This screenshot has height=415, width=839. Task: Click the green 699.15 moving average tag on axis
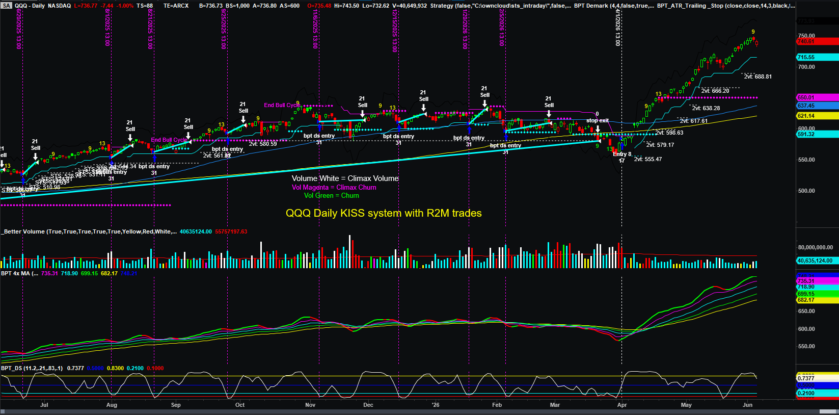point(817,294)
